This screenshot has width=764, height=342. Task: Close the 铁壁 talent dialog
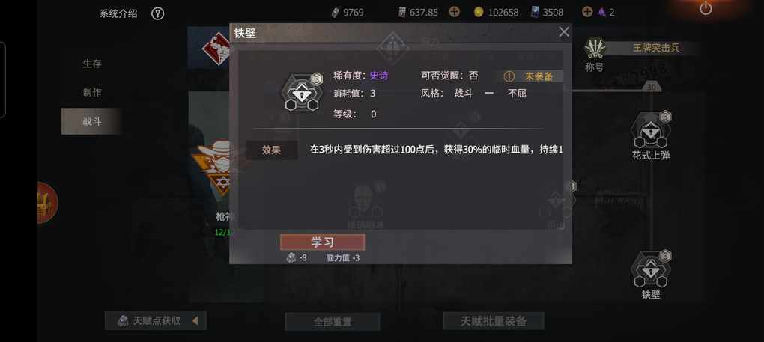point(564,33)
